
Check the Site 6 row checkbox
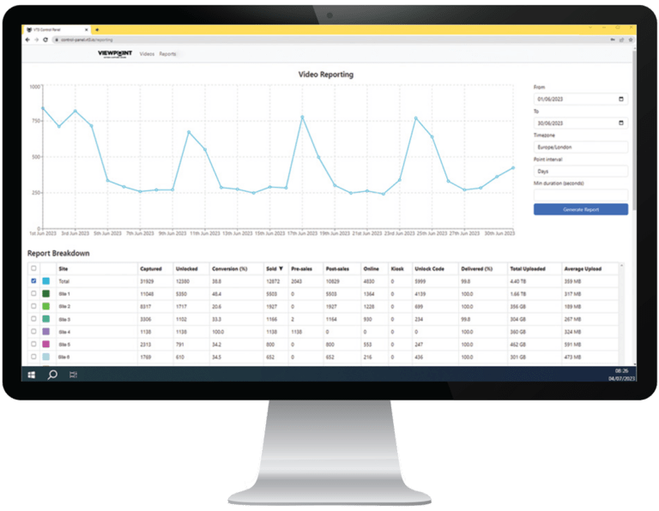[33, 357]
